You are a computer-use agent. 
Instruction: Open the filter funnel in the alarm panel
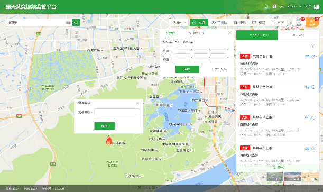coord(313,46)
